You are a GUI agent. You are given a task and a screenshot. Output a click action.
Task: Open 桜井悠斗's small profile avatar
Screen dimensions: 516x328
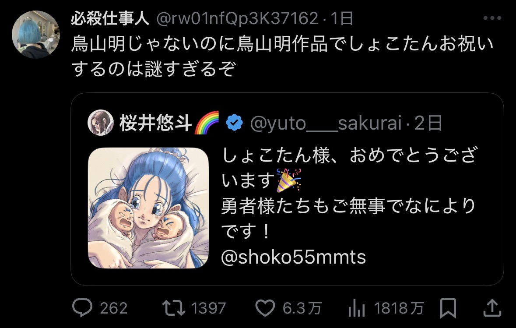[100, 123]
